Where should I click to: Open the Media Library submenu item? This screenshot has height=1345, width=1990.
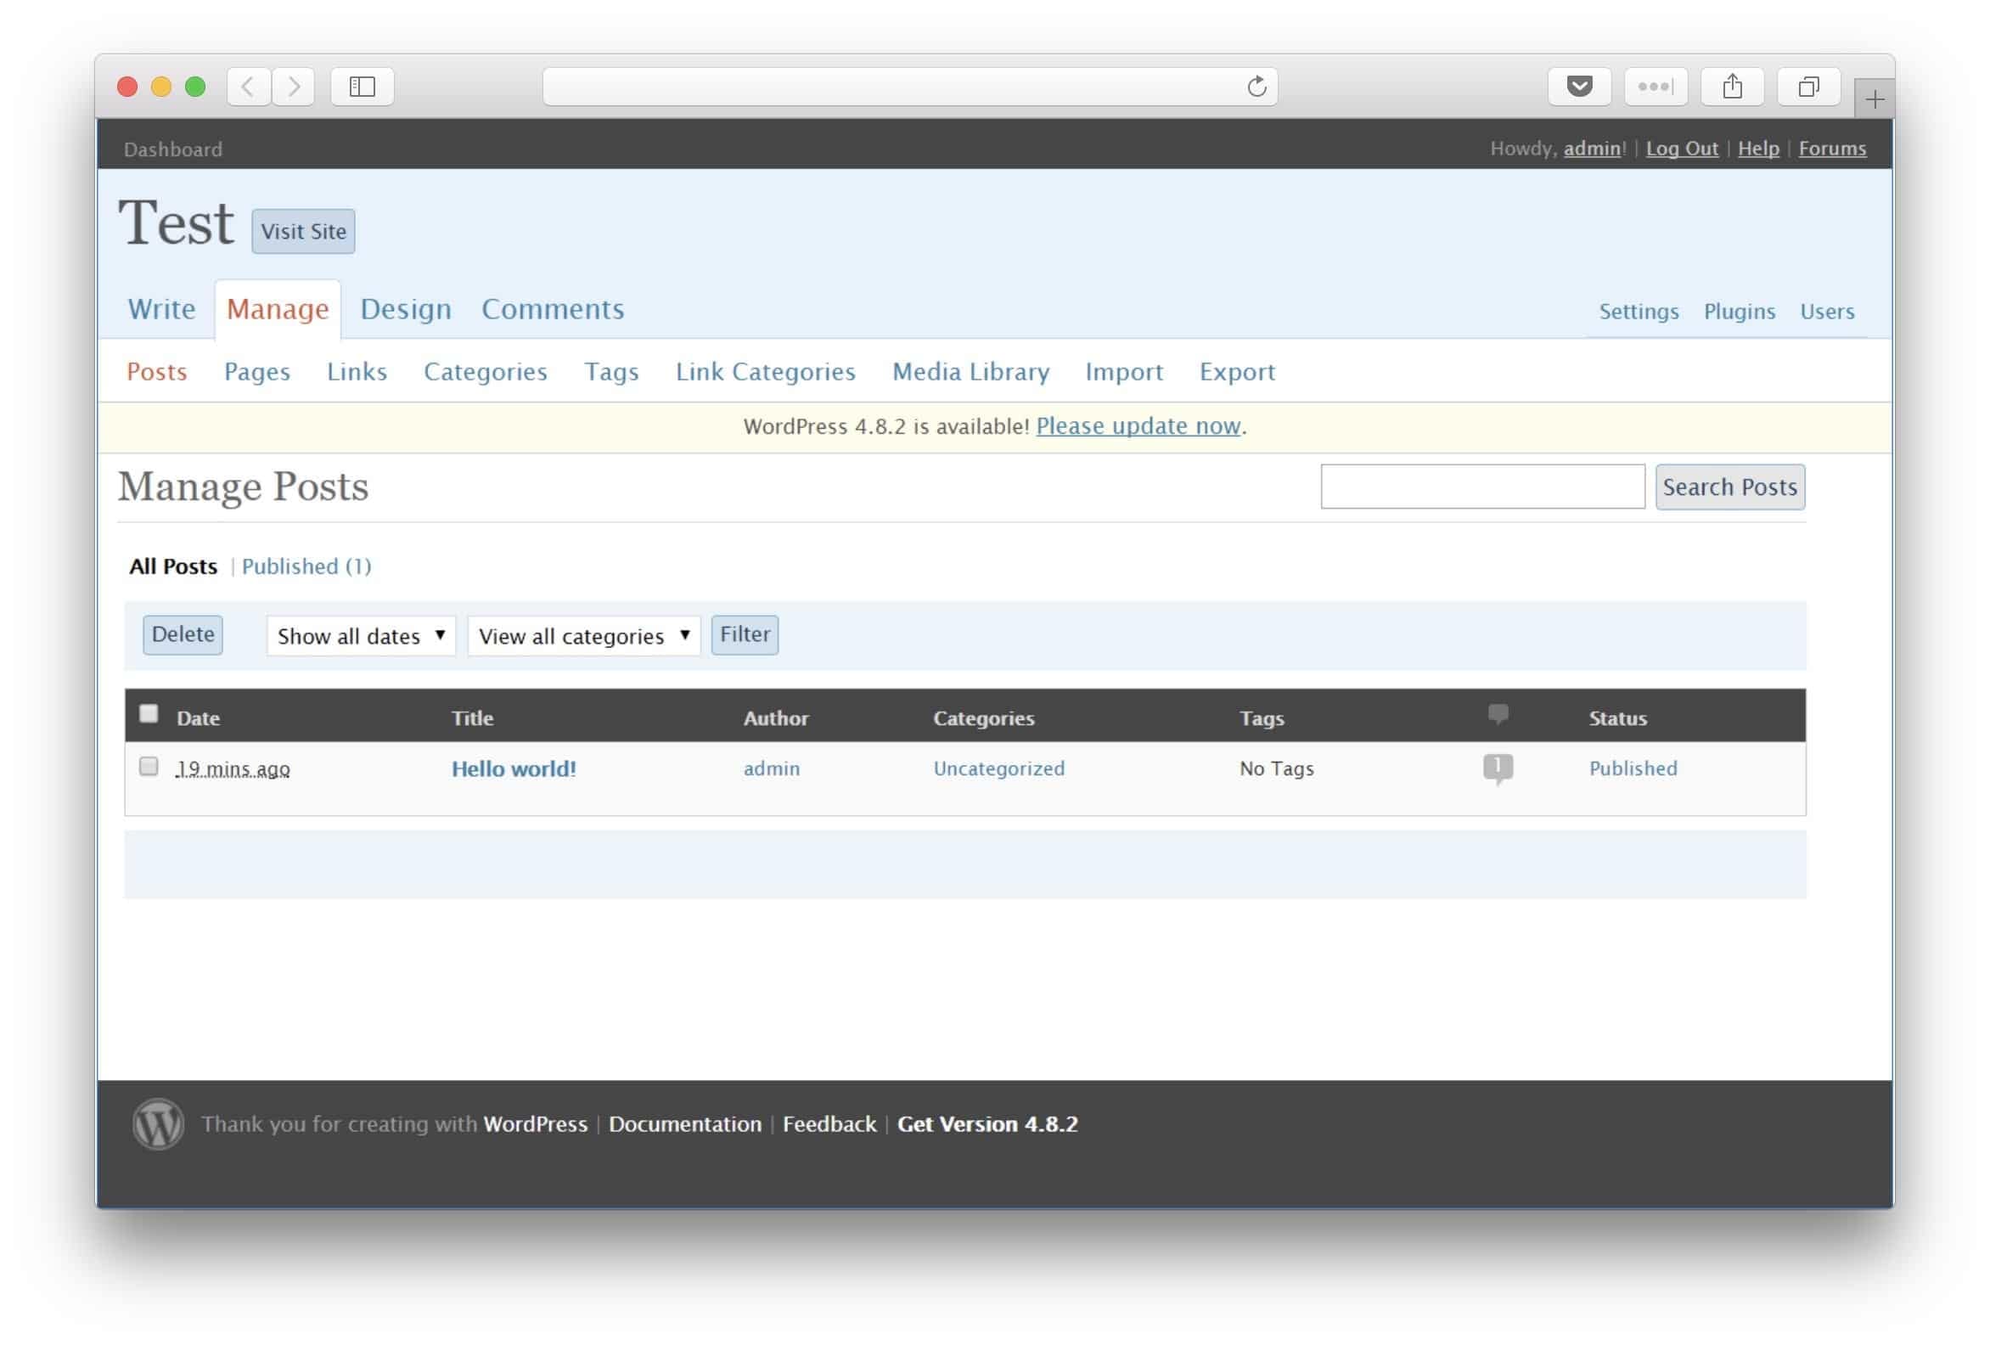(x=970, y=371)
